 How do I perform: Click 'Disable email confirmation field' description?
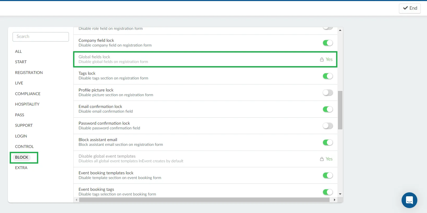point(106,111)
